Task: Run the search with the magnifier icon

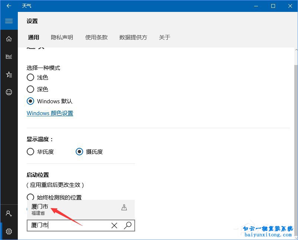Action: (128, 226)
